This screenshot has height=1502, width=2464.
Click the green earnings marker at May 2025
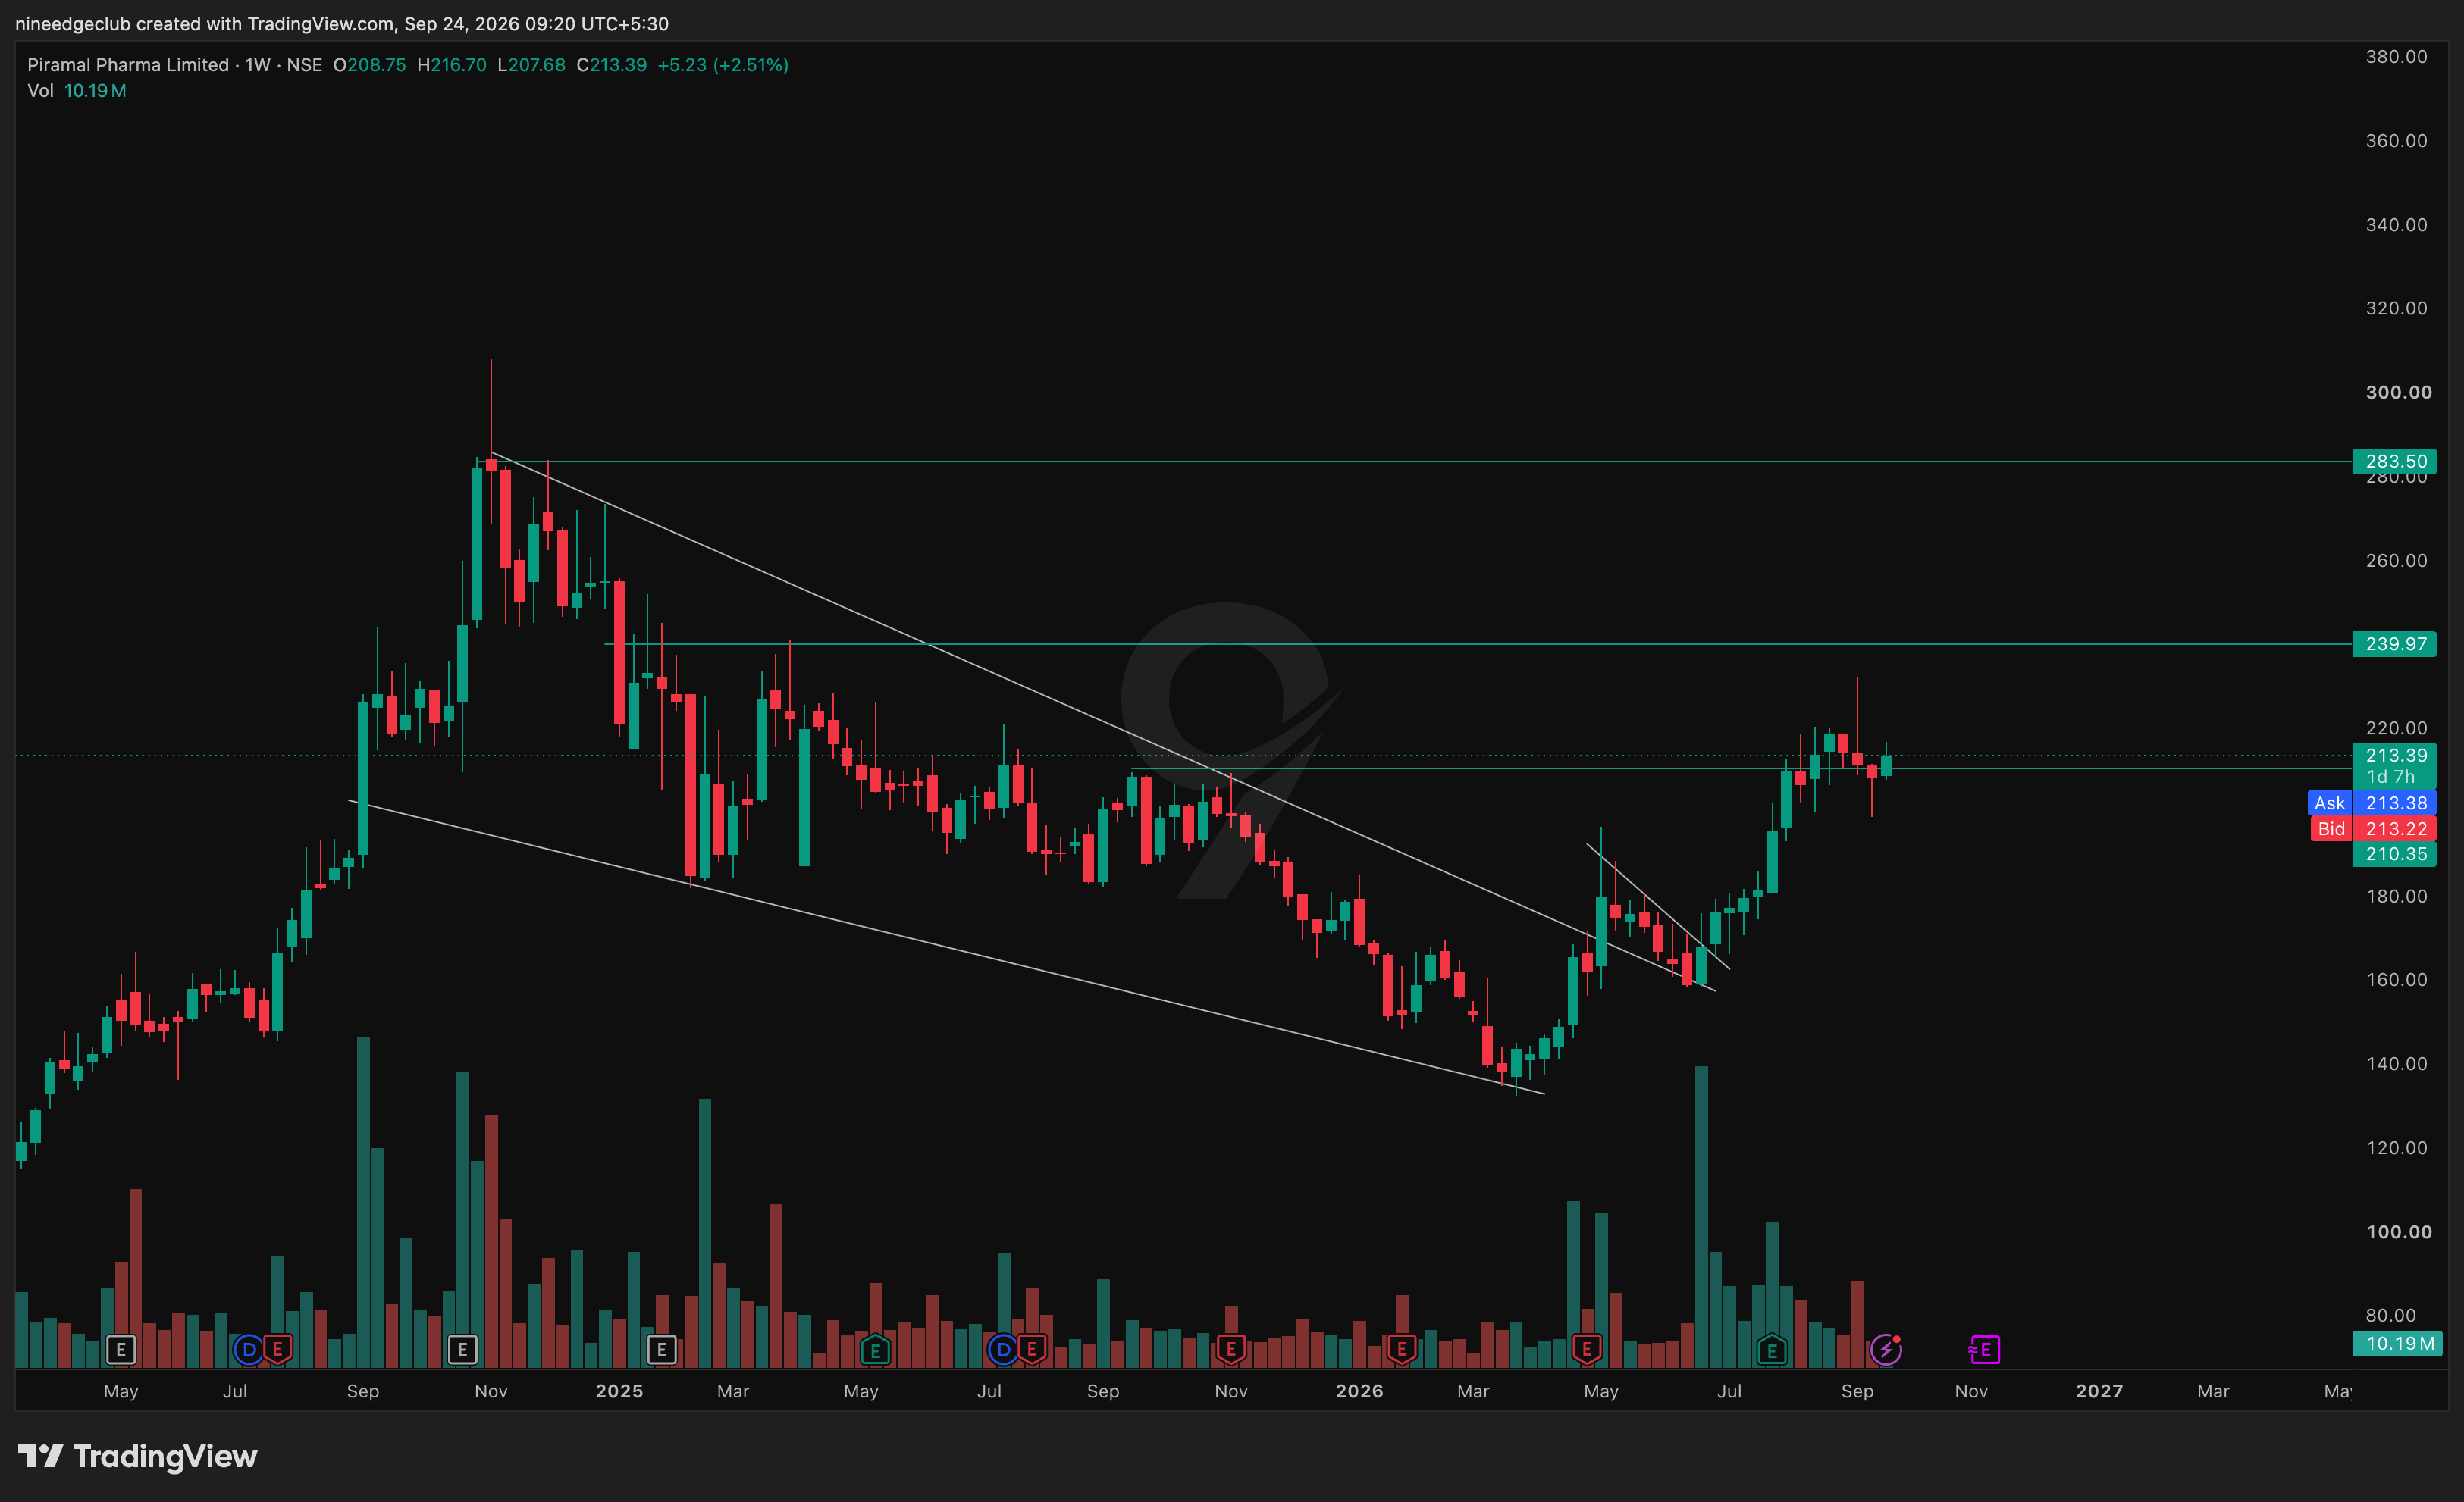click(x=875, y=1350)
